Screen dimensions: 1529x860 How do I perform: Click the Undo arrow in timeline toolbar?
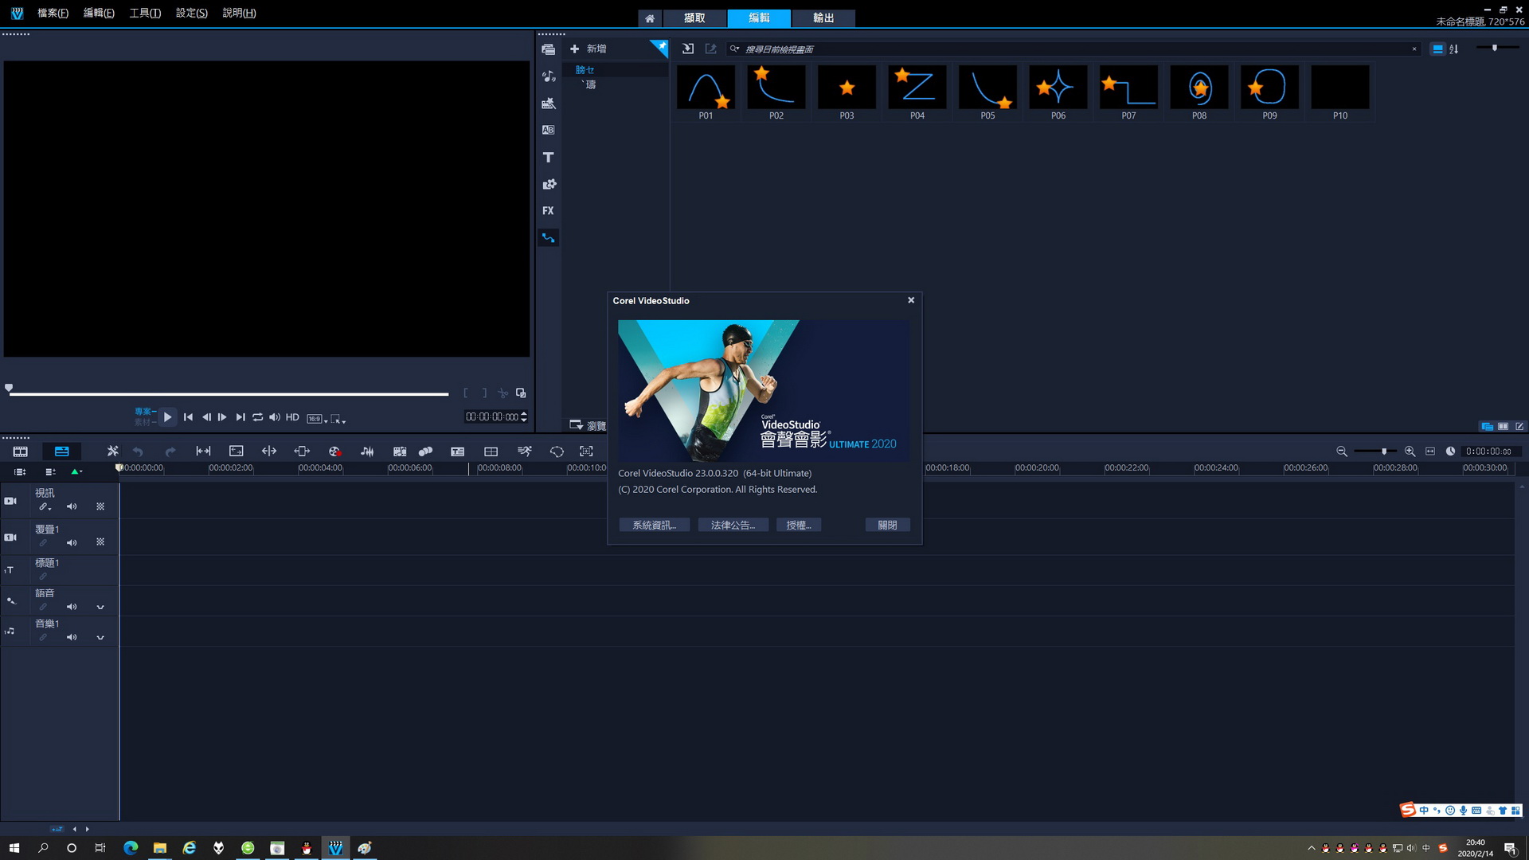[x=138, y=451]
